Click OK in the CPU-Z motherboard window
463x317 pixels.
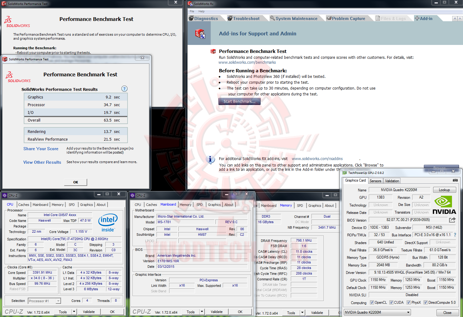tap(240, 312)
